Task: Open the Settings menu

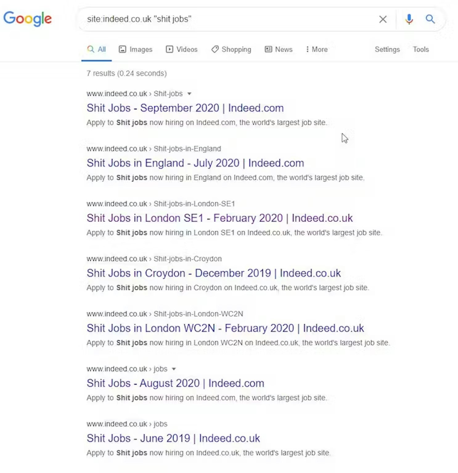Action: 387,49
